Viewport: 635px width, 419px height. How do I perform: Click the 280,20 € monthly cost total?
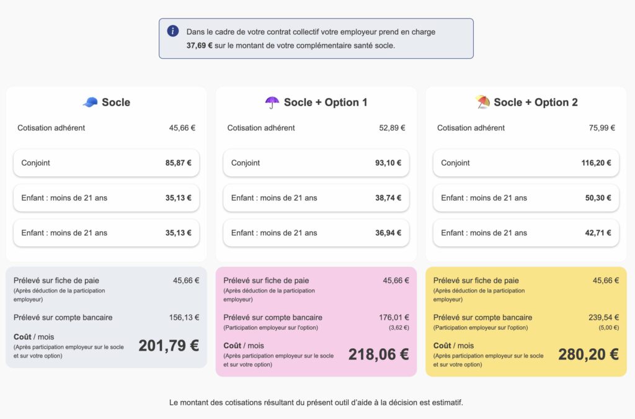(x=588, y=354)
